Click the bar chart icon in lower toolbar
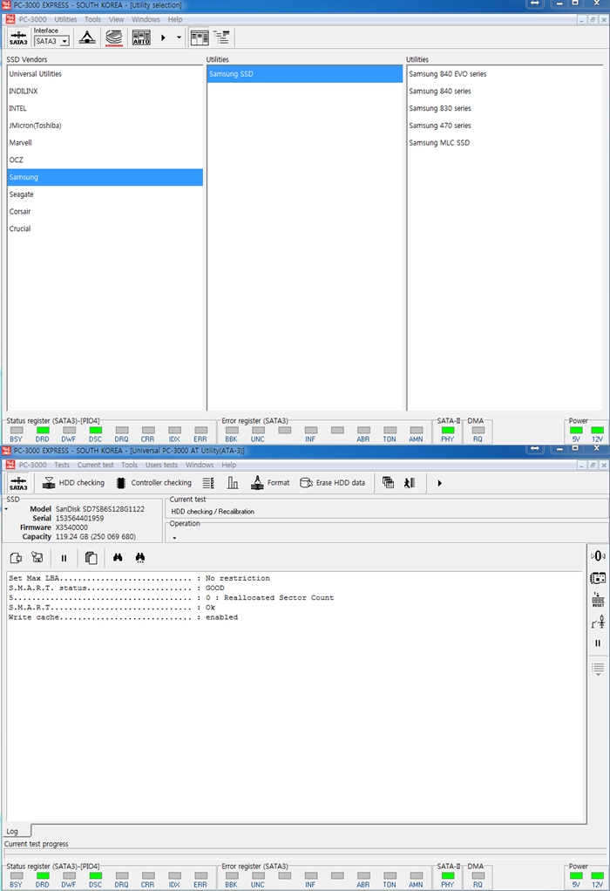 click(233, 483)
